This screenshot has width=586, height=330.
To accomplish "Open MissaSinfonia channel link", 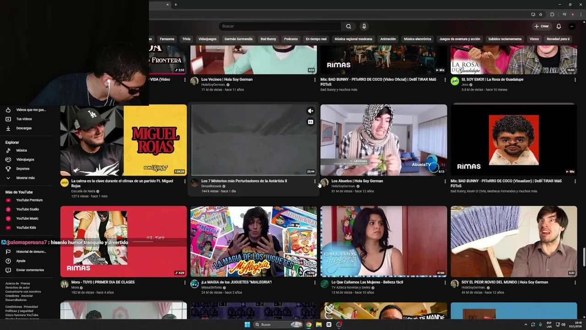I will click(212, 287).
